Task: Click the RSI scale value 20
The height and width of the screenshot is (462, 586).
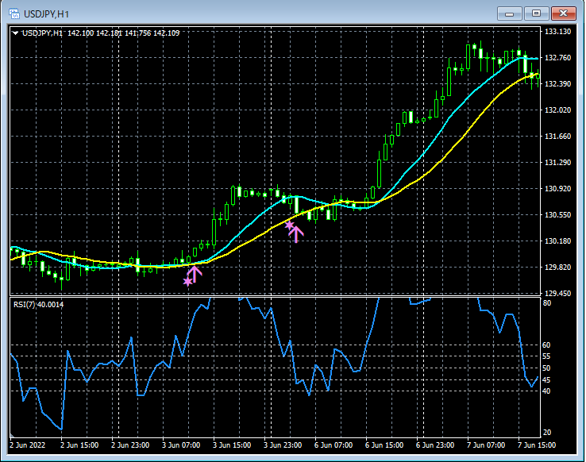Action: [547, 433]
